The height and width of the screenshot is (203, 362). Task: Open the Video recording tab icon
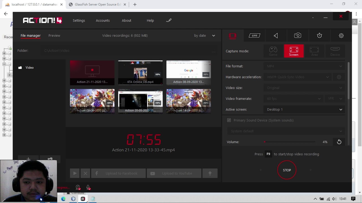click(x=232, y=36)
